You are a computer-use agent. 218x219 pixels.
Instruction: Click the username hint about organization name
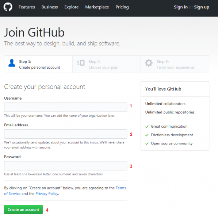(x=60, y=116)
